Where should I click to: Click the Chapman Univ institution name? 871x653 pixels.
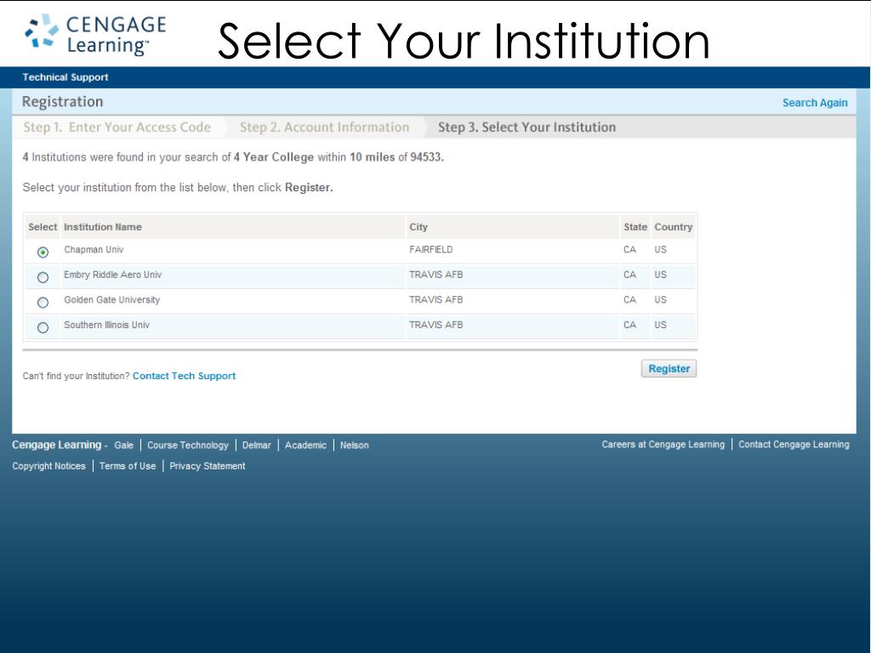tap(94, 250)
